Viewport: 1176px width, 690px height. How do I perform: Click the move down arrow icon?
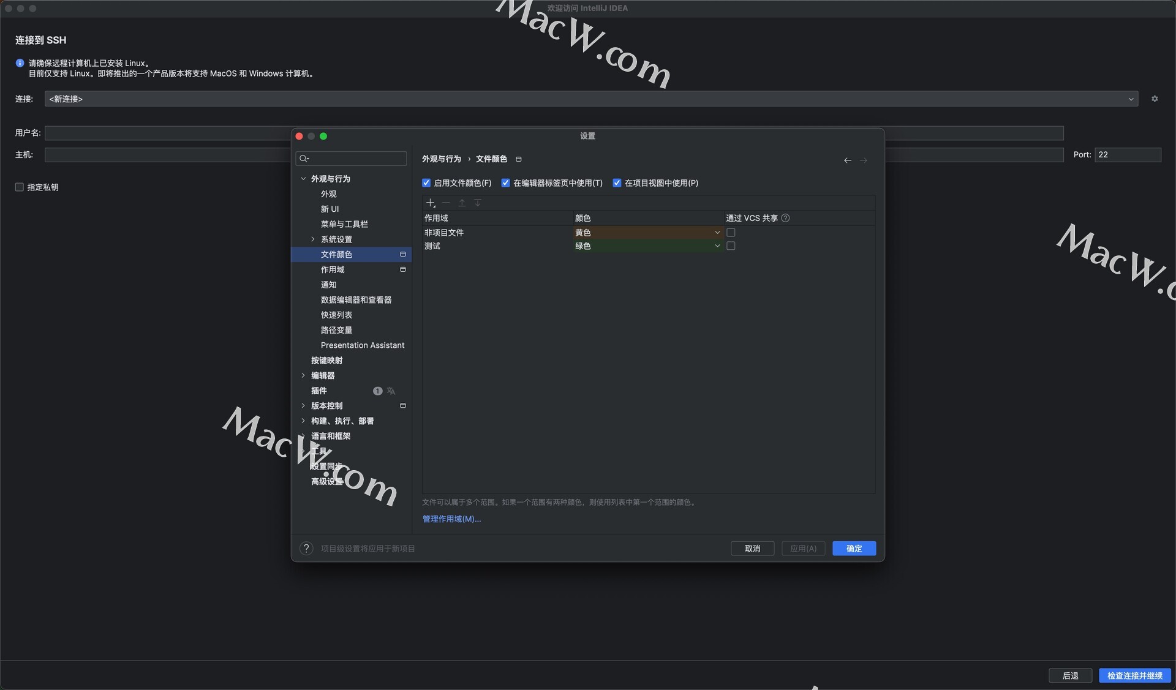click(478, 203)
